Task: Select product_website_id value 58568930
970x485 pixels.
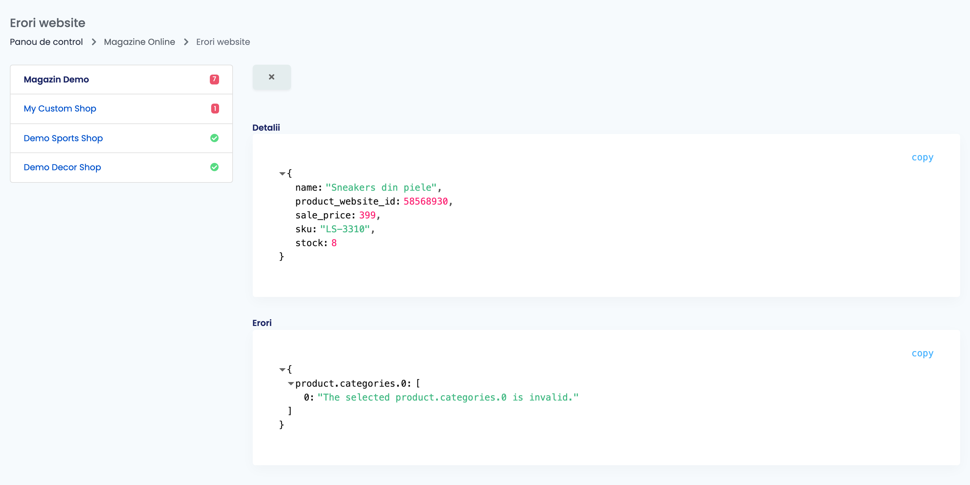Action: pyautogui.click(x=426, y=202)
